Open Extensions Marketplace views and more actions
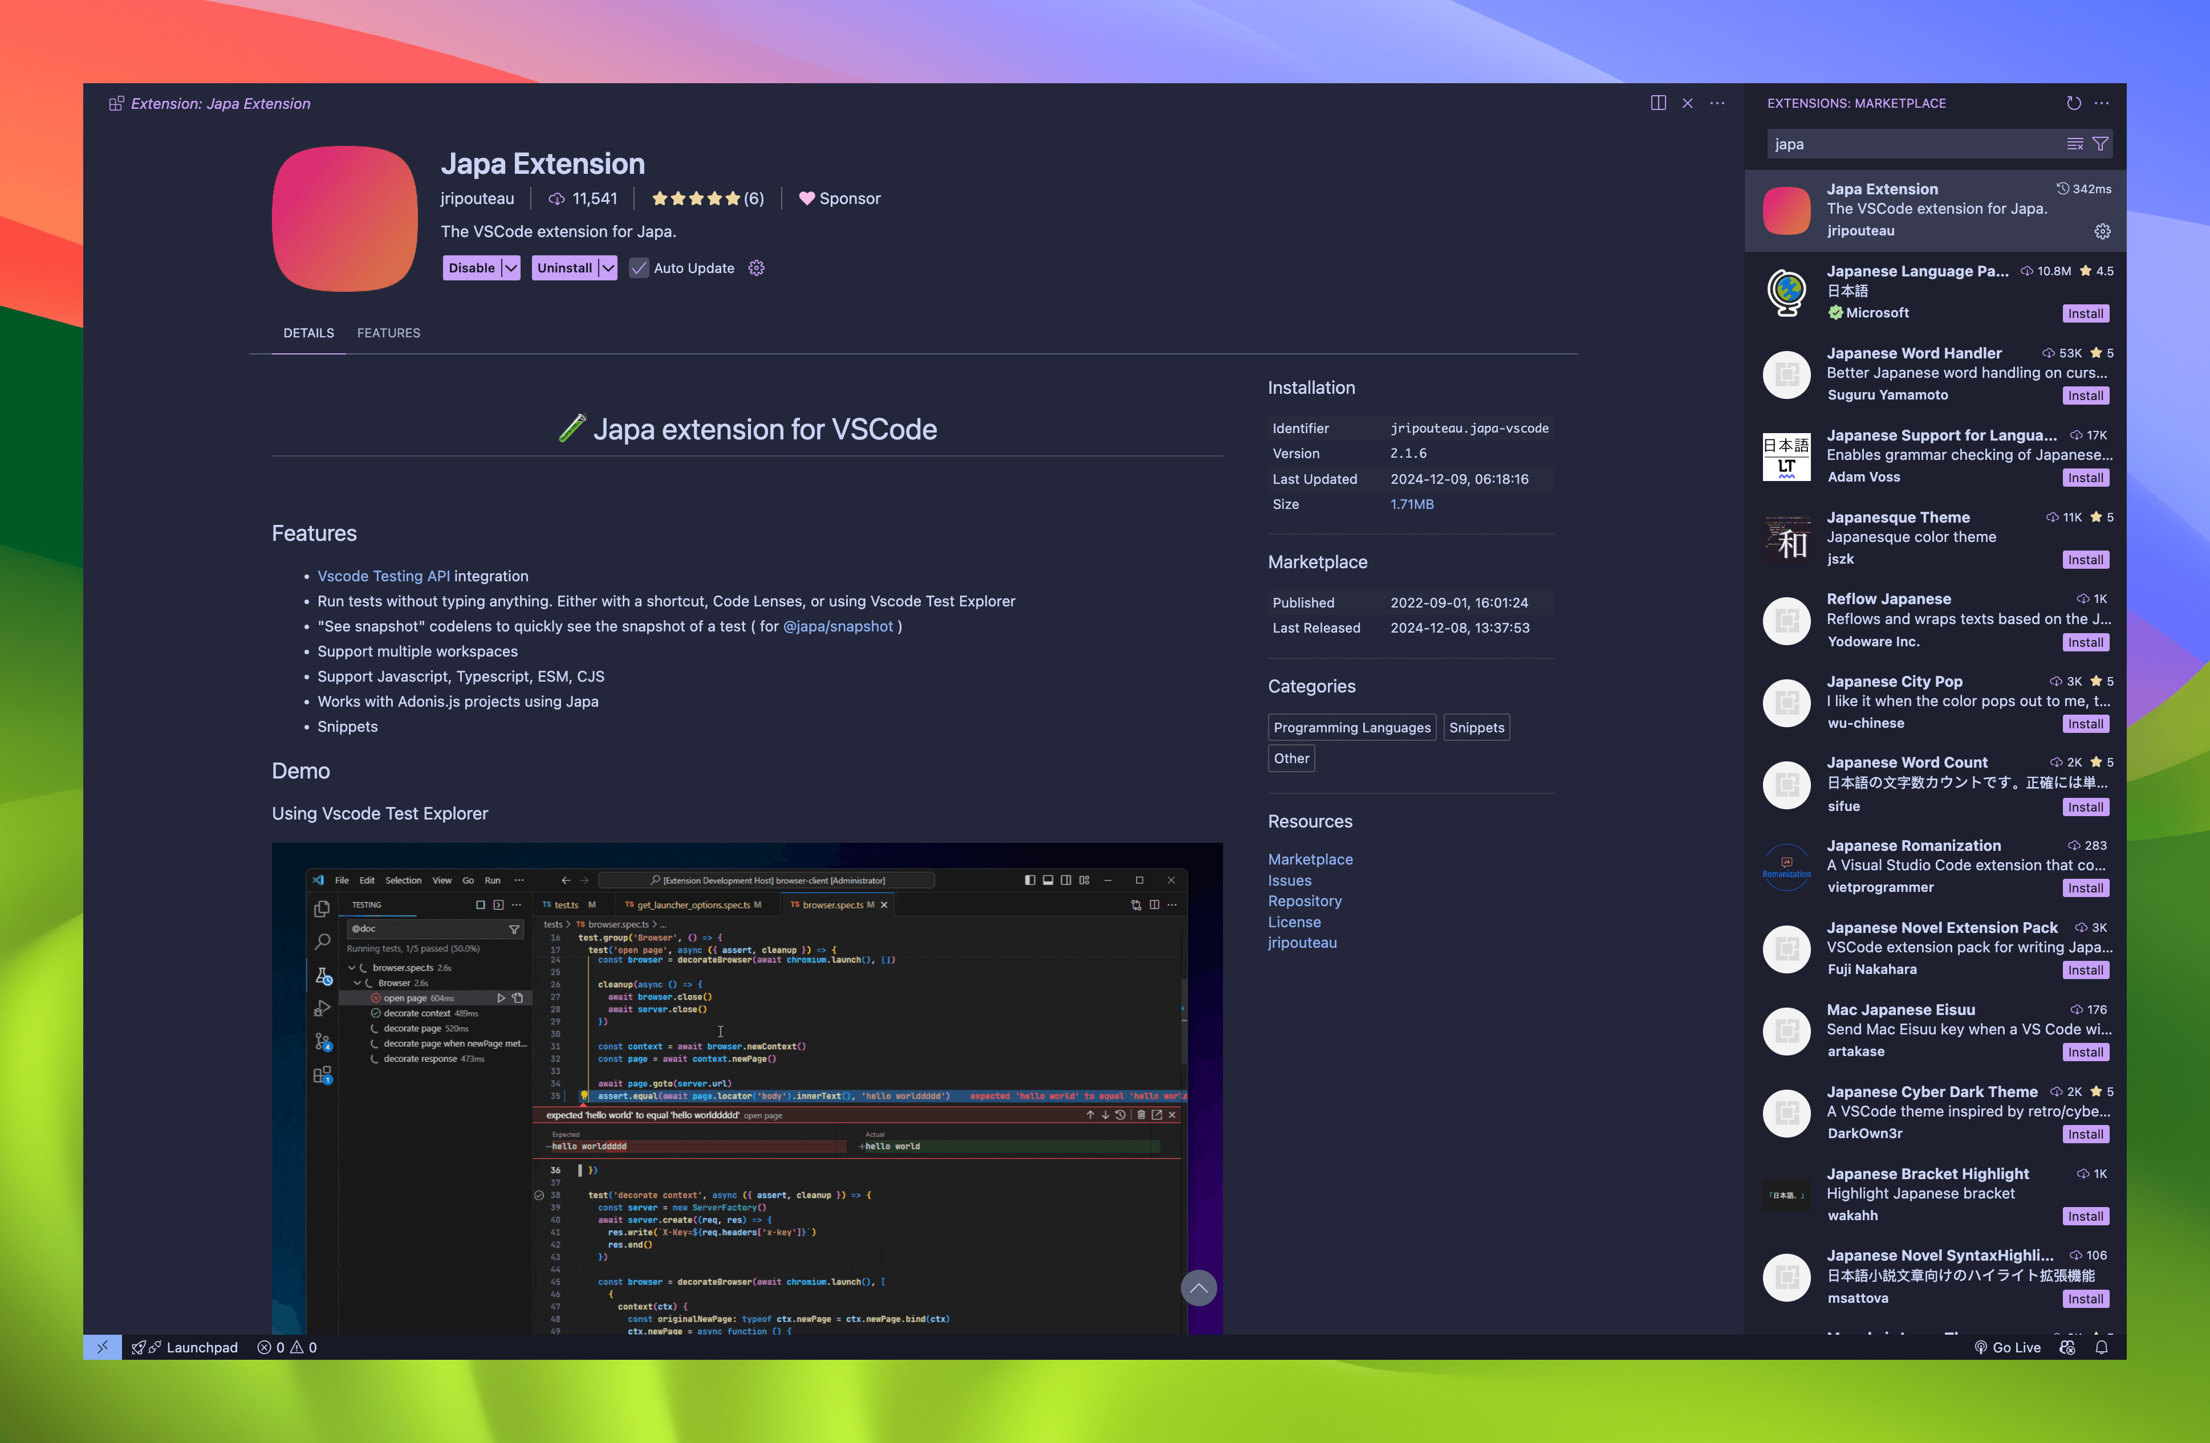 point(2101,103)
